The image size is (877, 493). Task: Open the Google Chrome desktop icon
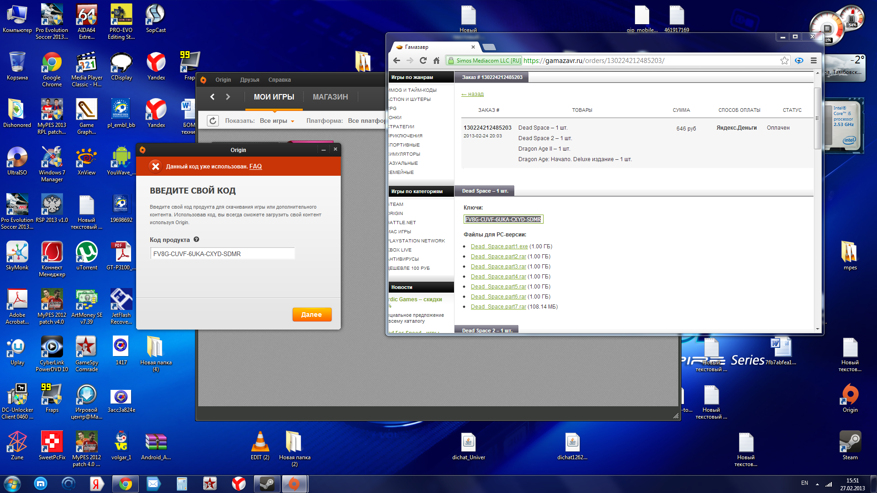click(x=52, y=69)
